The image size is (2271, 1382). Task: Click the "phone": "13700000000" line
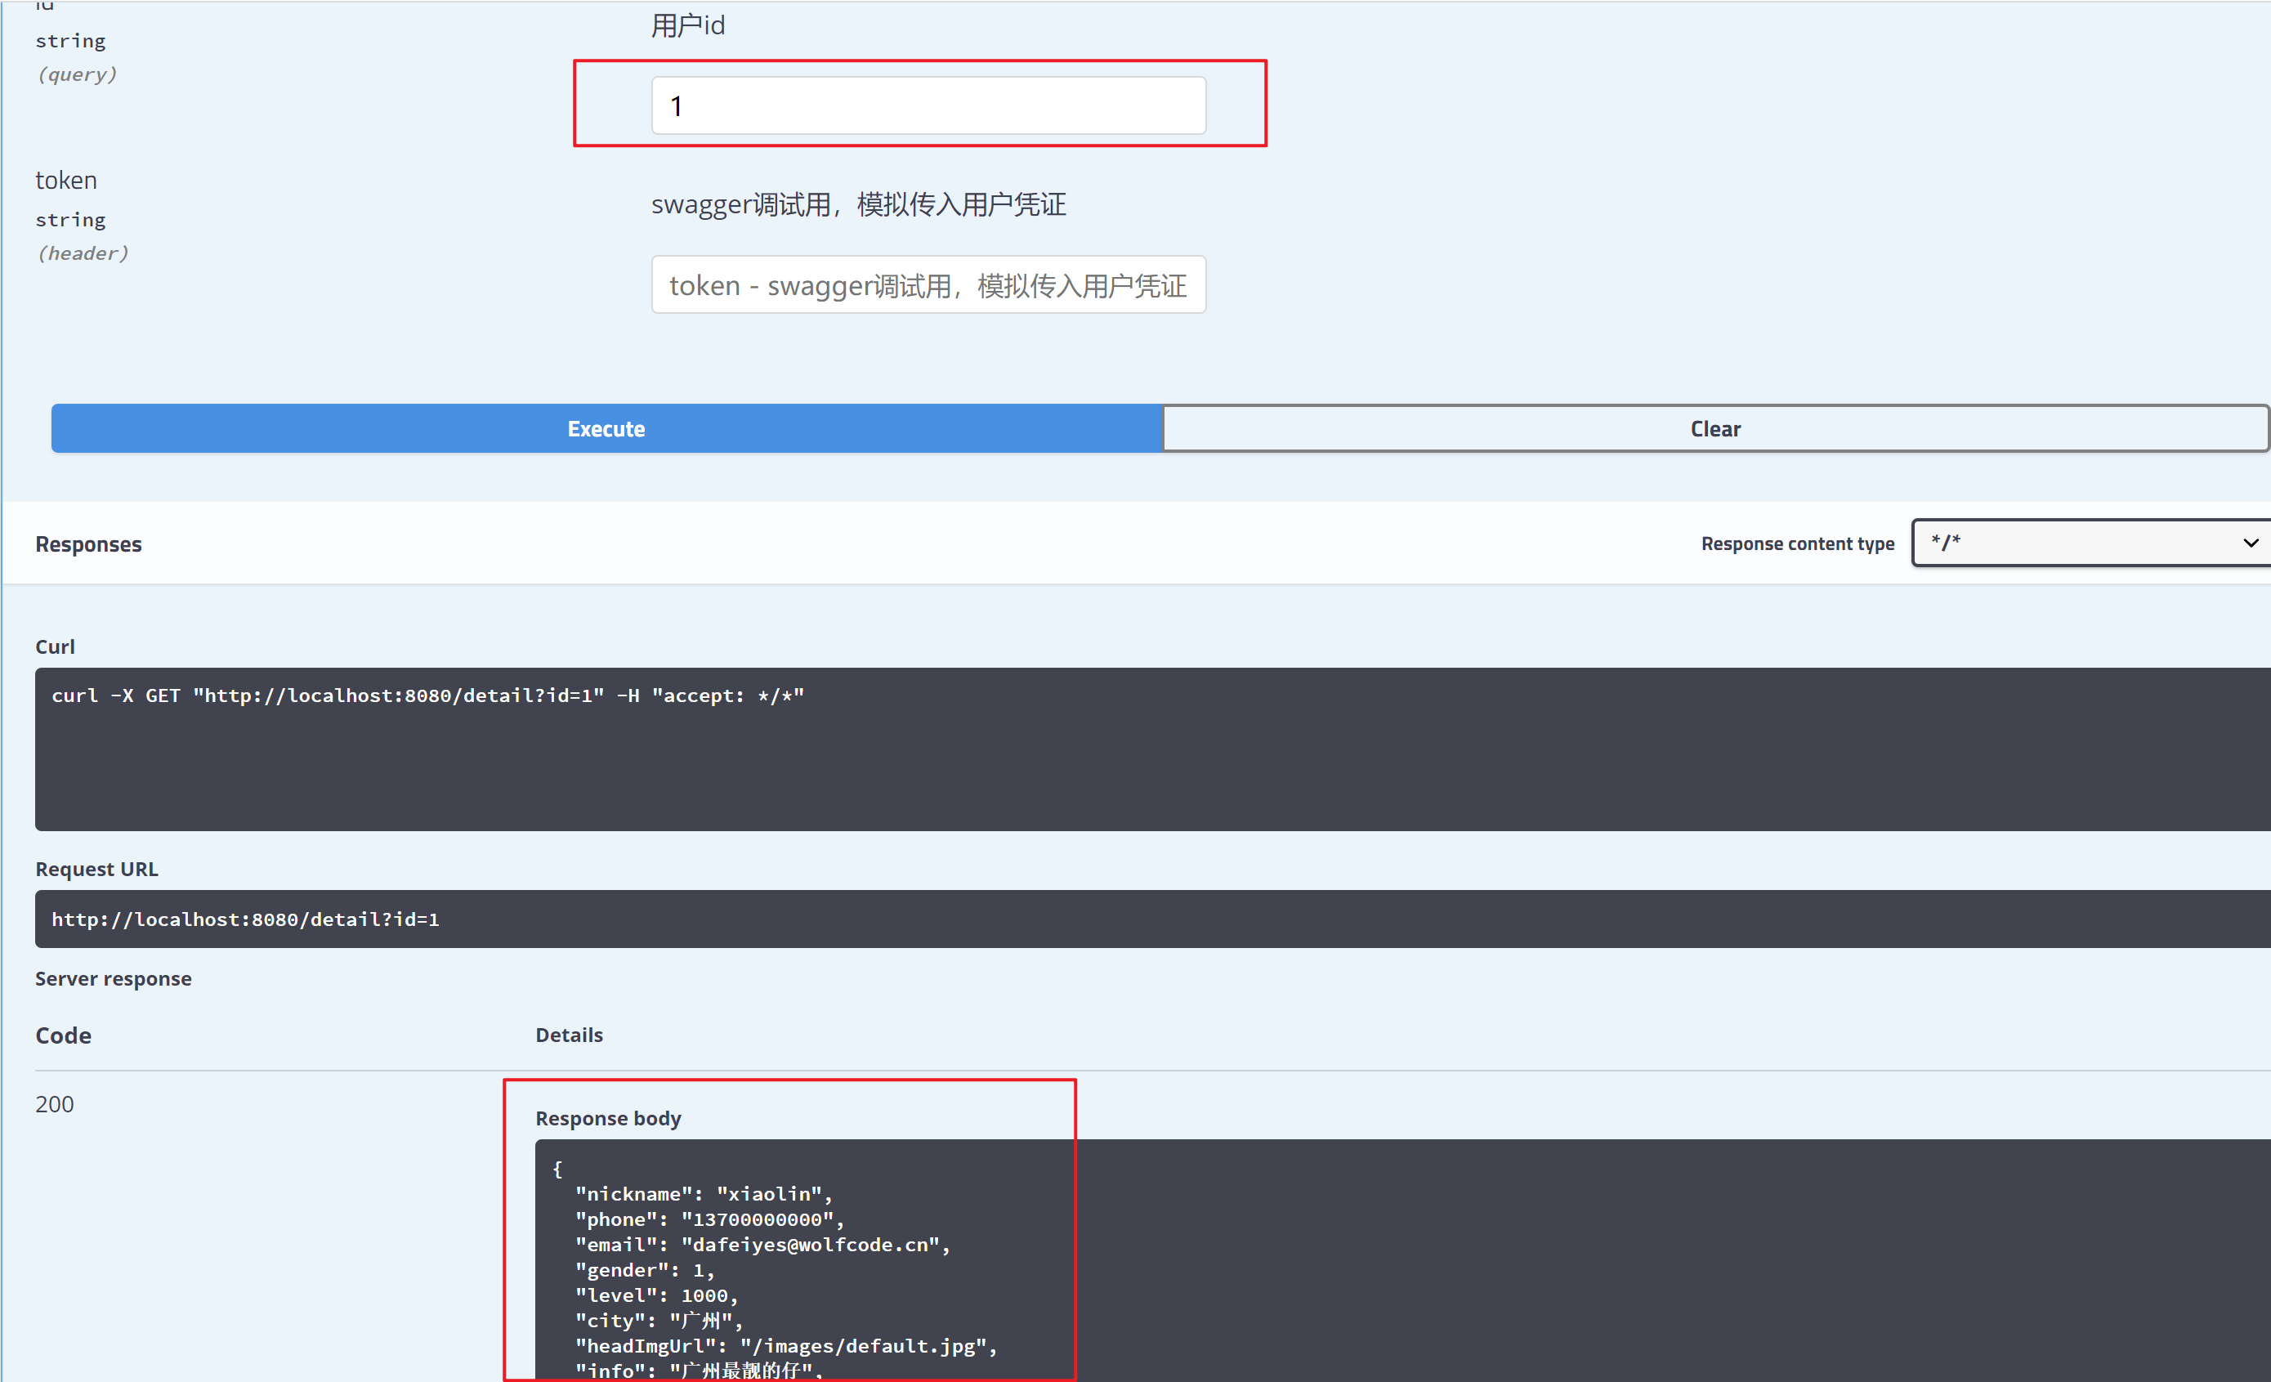(x=709, y=1219)
